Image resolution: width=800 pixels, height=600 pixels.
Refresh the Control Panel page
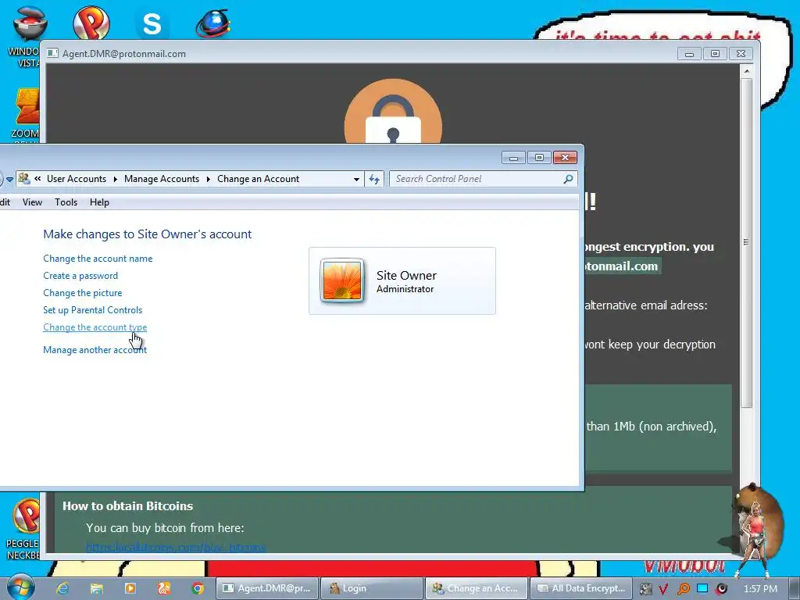[x=374, y=179]
